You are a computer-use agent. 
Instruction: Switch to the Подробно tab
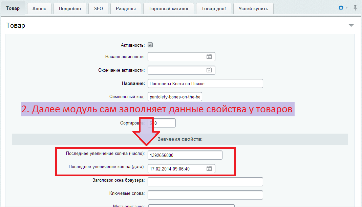click(x=70, y=8)
